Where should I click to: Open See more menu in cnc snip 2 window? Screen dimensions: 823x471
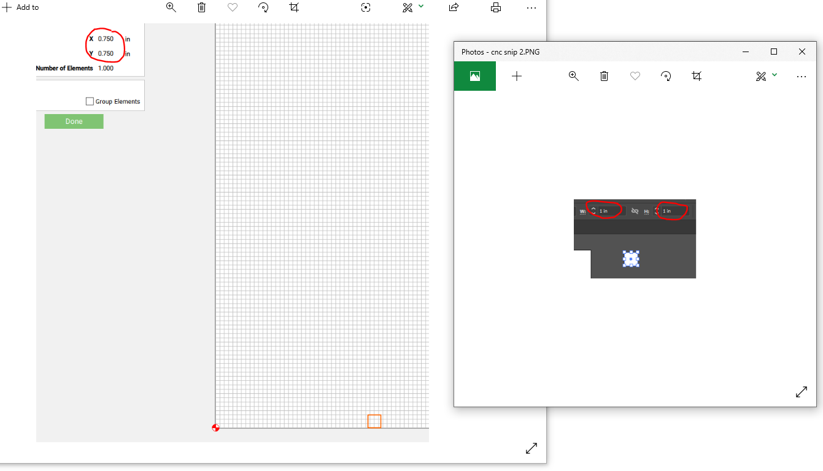[x=802, y=77]
